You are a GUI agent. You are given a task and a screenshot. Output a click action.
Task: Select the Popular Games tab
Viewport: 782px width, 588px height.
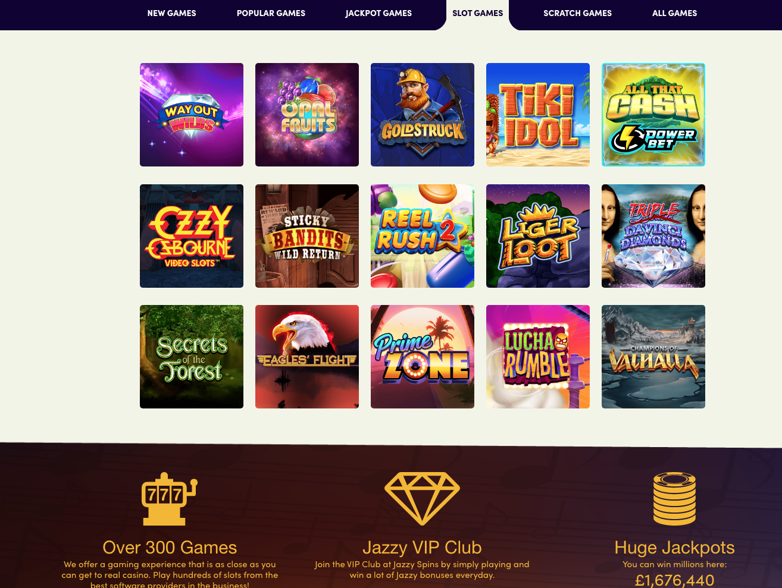271,13
